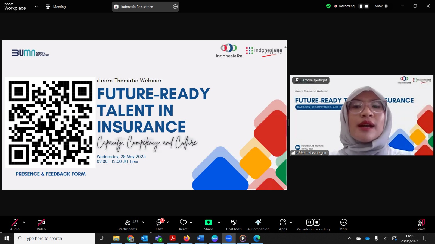
Task: Click Remove spotlight button
Action: 311,80
